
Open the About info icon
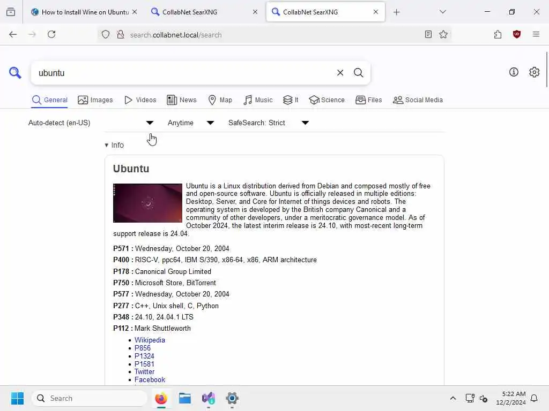[514, 72]
